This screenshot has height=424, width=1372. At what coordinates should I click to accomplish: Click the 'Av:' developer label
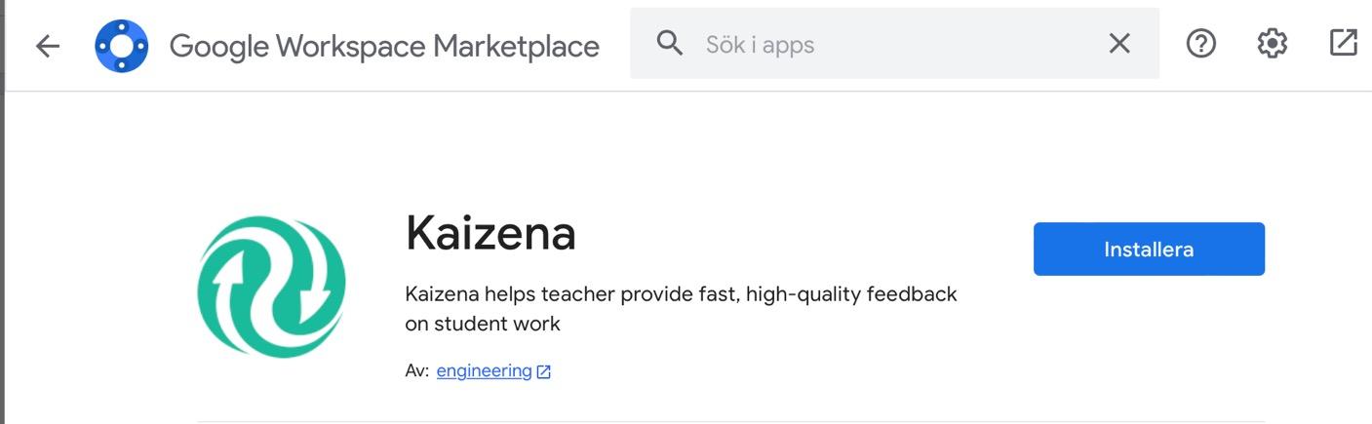[416, 371]
